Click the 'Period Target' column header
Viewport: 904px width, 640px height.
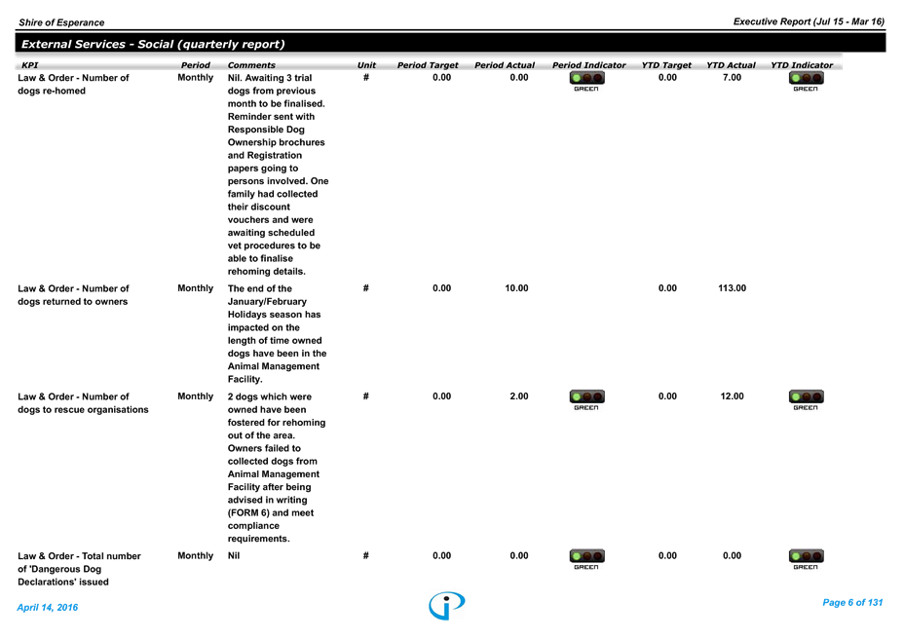point(428,65)
